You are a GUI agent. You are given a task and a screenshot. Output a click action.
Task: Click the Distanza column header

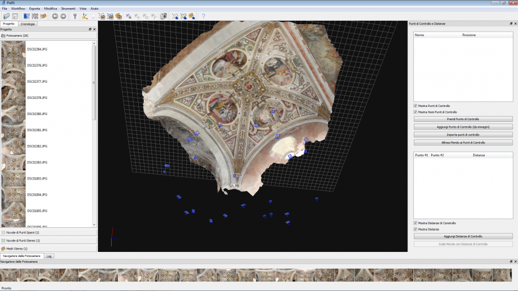479,155
